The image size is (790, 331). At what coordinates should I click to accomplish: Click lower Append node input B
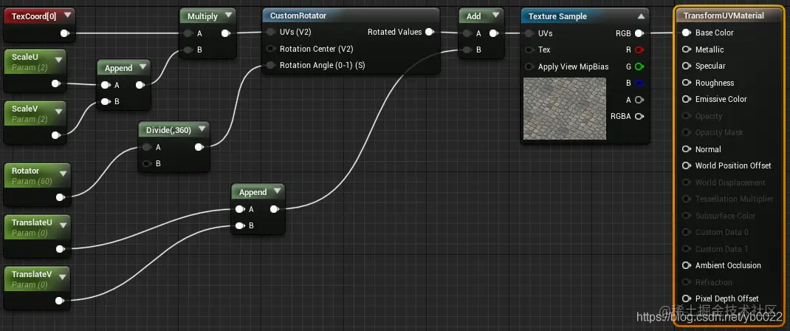240,225
